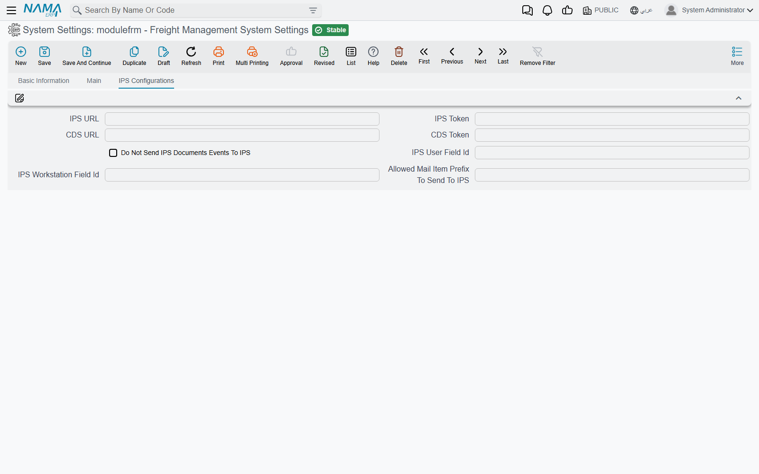
Task: Click Remove Filter
Action: coord(537,56)
